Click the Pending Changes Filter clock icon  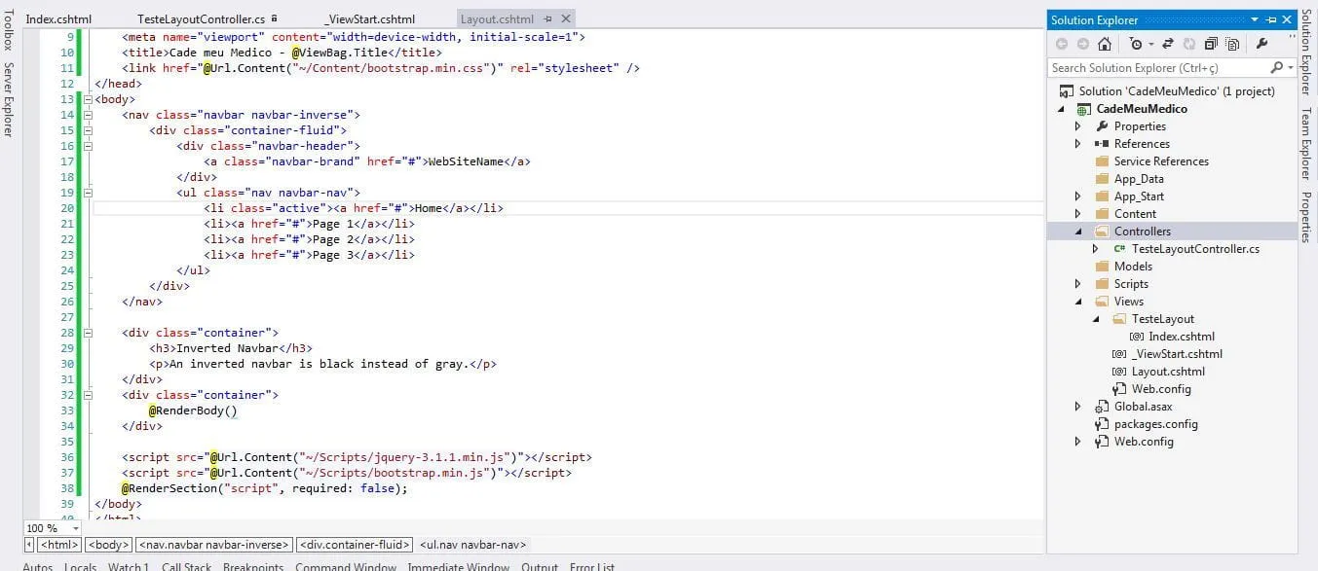pyautogui.click(x=1136, y=44)
